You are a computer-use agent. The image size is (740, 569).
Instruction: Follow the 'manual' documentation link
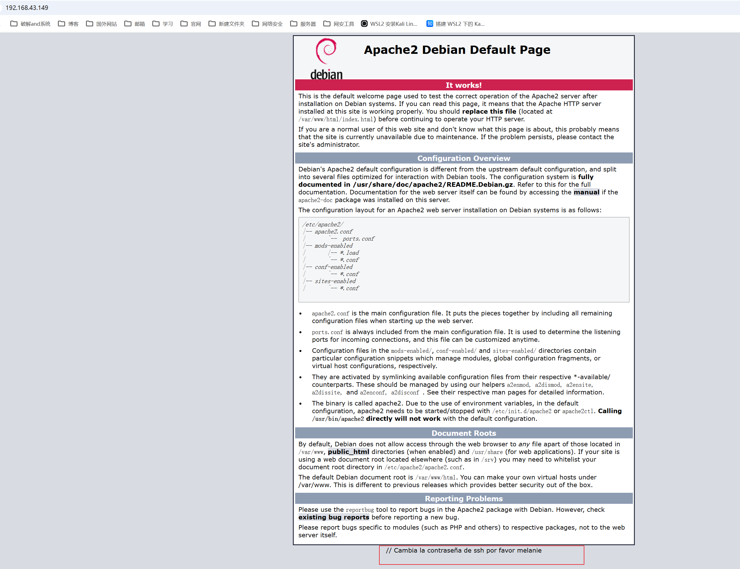[587, 192]
